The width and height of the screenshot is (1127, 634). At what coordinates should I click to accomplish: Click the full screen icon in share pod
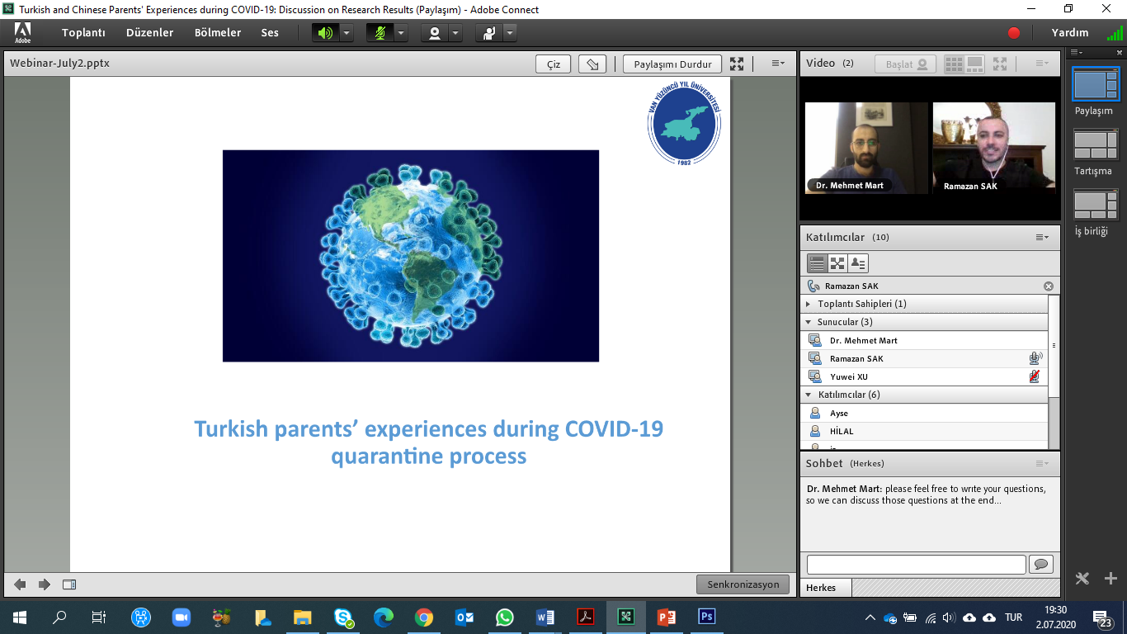(737, 64)
